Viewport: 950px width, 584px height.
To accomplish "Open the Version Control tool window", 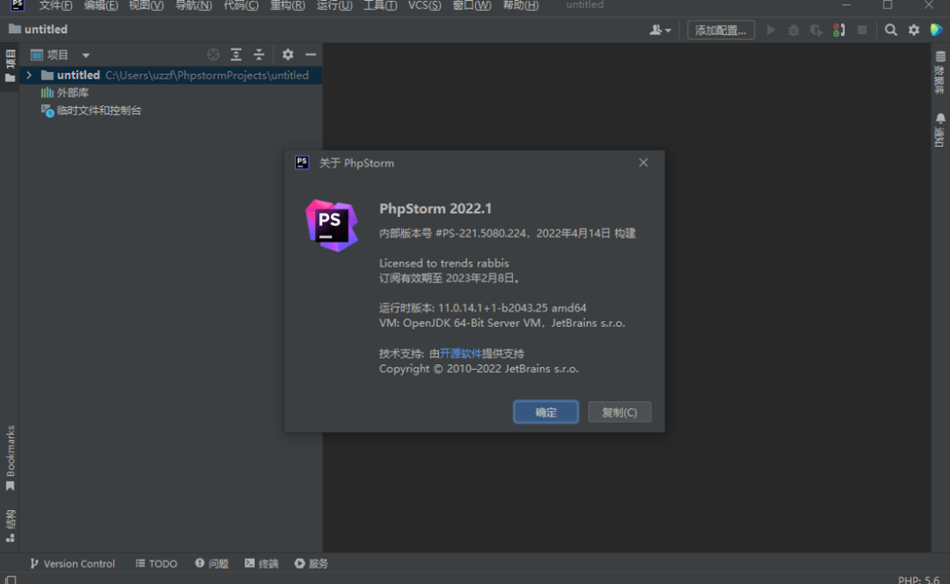I will [x=72, y=564].
